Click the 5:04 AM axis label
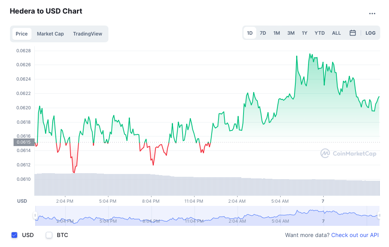The height and width of the screenshot is (247, 389). point(280,201)
